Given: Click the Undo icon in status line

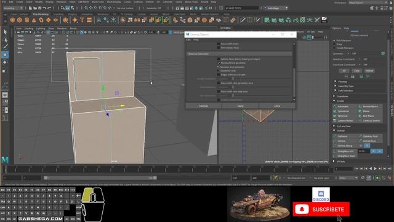Looking at the screenshot, I should click(x=44, y=8).
